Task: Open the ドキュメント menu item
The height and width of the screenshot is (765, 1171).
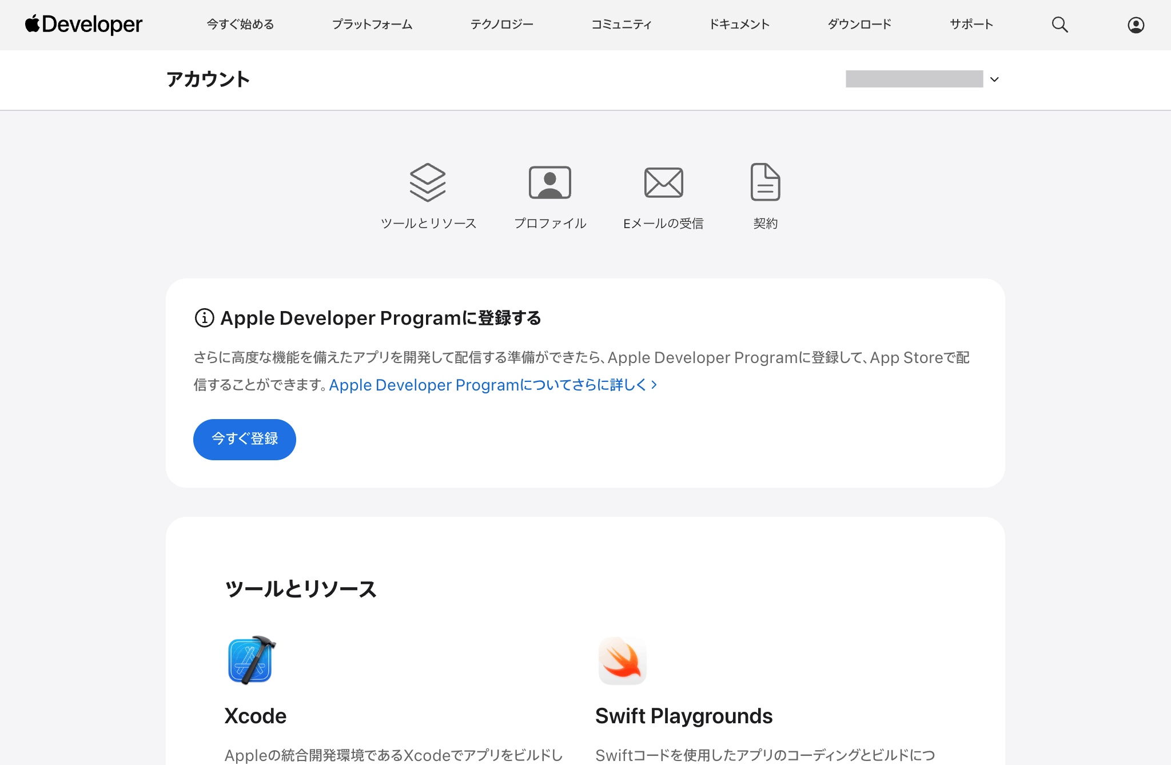Action: 739,25
